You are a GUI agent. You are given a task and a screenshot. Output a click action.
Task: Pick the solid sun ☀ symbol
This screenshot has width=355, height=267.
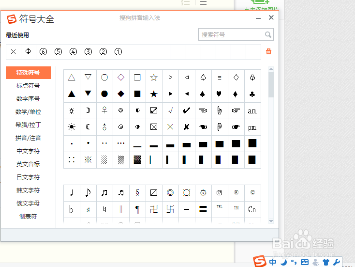pos(72,127)
